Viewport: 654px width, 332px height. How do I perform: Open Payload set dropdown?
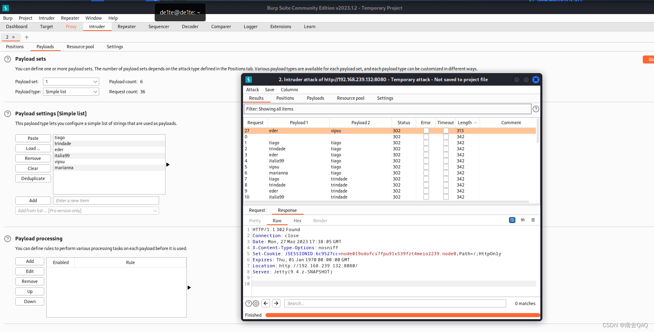71,82
